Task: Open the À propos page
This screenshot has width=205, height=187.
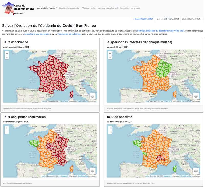Action: point(136,8)
